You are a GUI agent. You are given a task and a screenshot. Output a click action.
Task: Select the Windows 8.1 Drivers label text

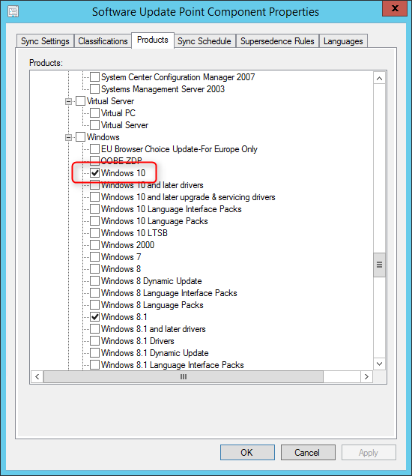(137, 341)
